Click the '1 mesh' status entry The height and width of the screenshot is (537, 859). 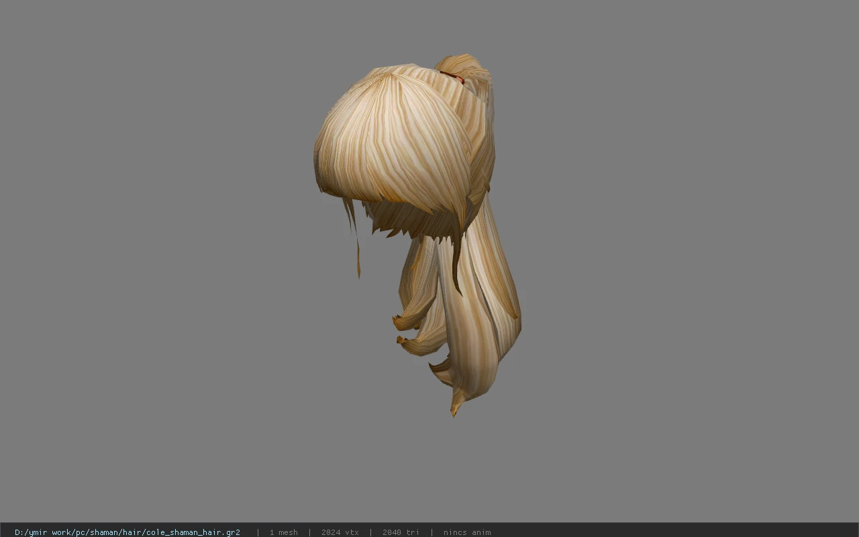[283, 532]
